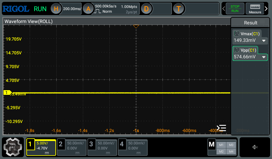Screen dimensions: 272x159
Task: Open channel 3 50.00mV/ scale settings
Action: click(106, 143)
